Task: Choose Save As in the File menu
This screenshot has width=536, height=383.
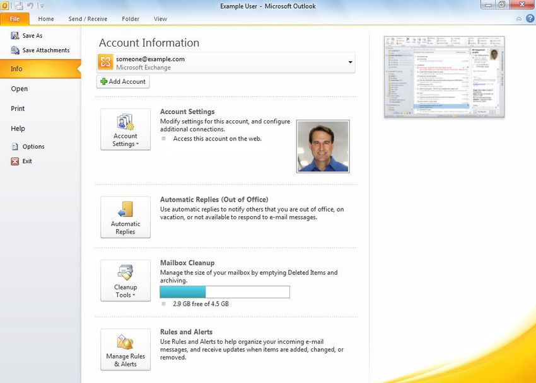Action: coord(27,35)
